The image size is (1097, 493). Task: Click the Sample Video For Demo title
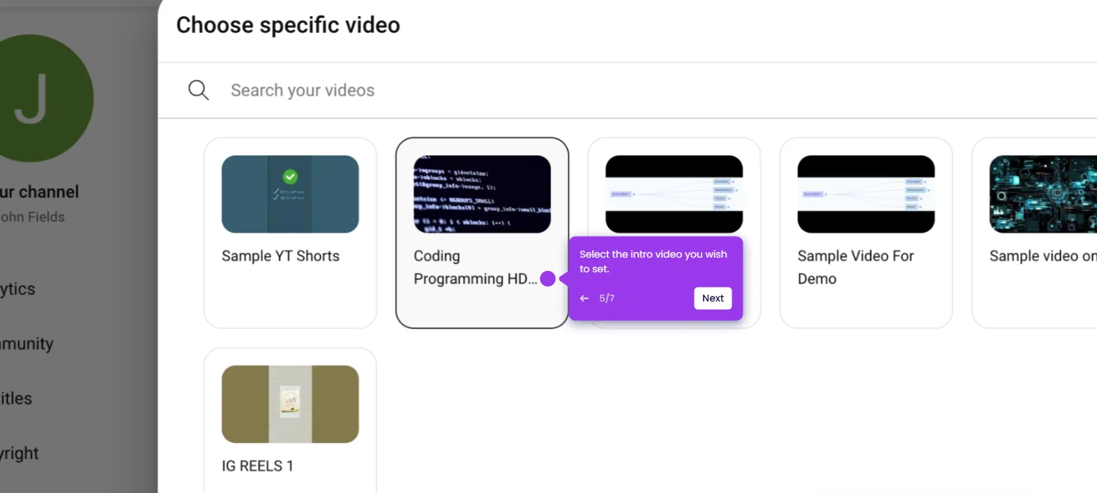click(856, 267)
